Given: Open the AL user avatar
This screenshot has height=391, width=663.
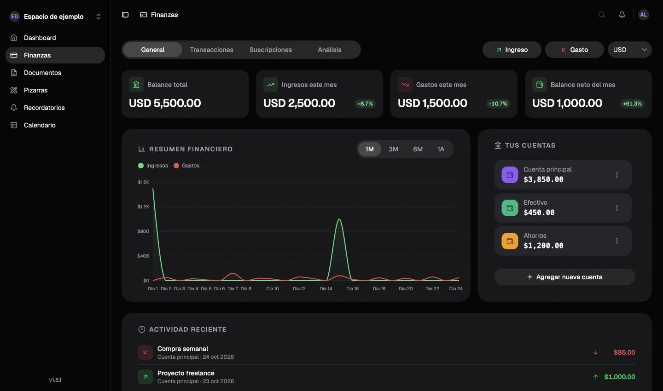Looking at the screenshot, I should pos(644,15).
